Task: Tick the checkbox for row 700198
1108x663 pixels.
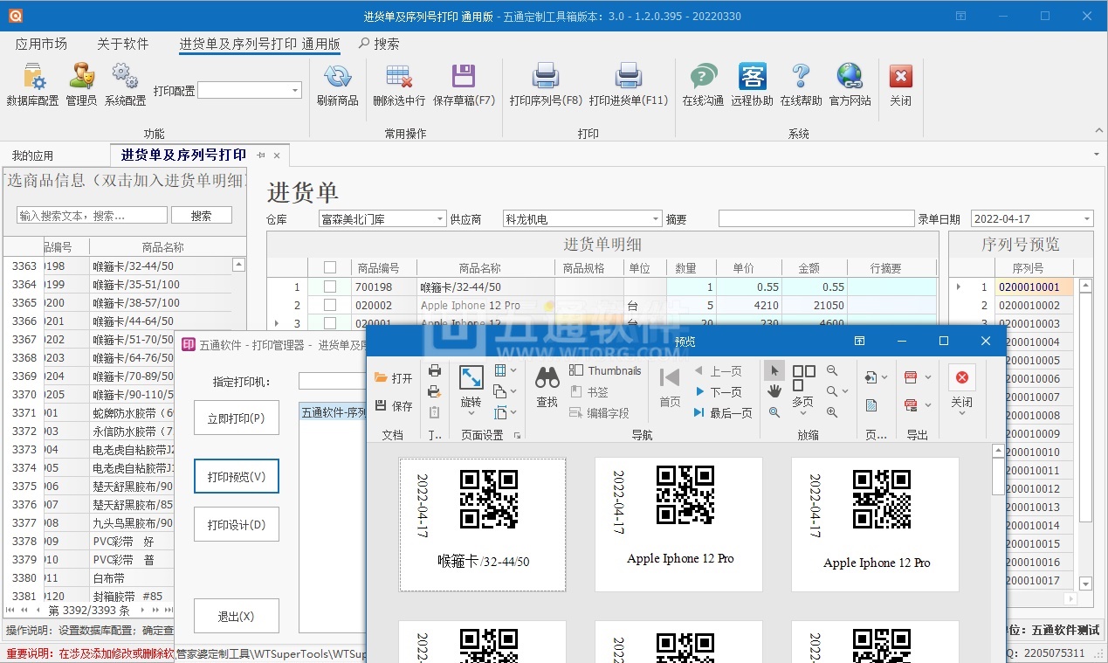Action: coord(330,287)
